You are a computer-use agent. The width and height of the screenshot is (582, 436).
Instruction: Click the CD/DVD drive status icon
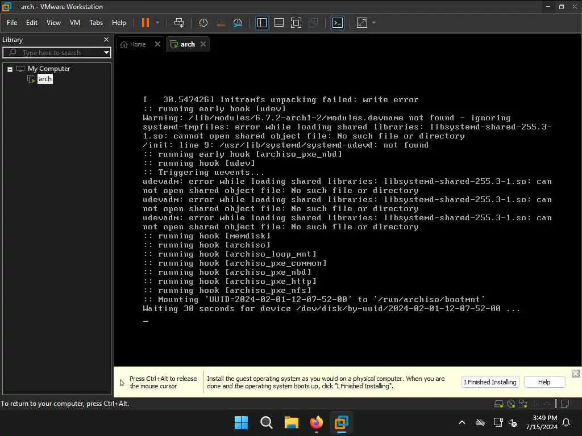click(x=511, y=404)
